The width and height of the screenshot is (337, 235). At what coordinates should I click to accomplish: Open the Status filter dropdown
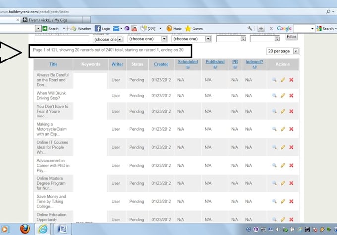click(x=108, y=39)
